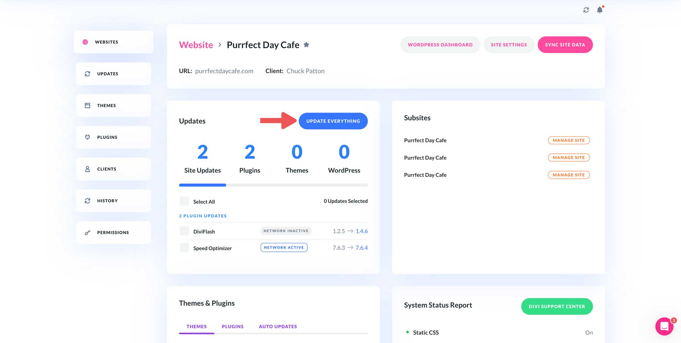Check the Select All checkbox

tap(184, 201)
